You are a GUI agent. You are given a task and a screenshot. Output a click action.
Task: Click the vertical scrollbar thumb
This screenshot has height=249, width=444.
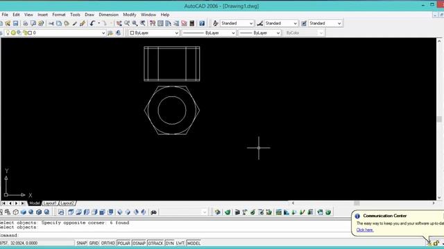[439, 119]
